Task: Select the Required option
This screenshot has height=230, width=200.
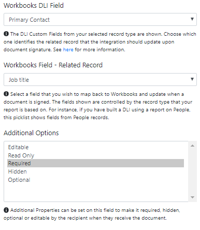Action: pos(95,163)
